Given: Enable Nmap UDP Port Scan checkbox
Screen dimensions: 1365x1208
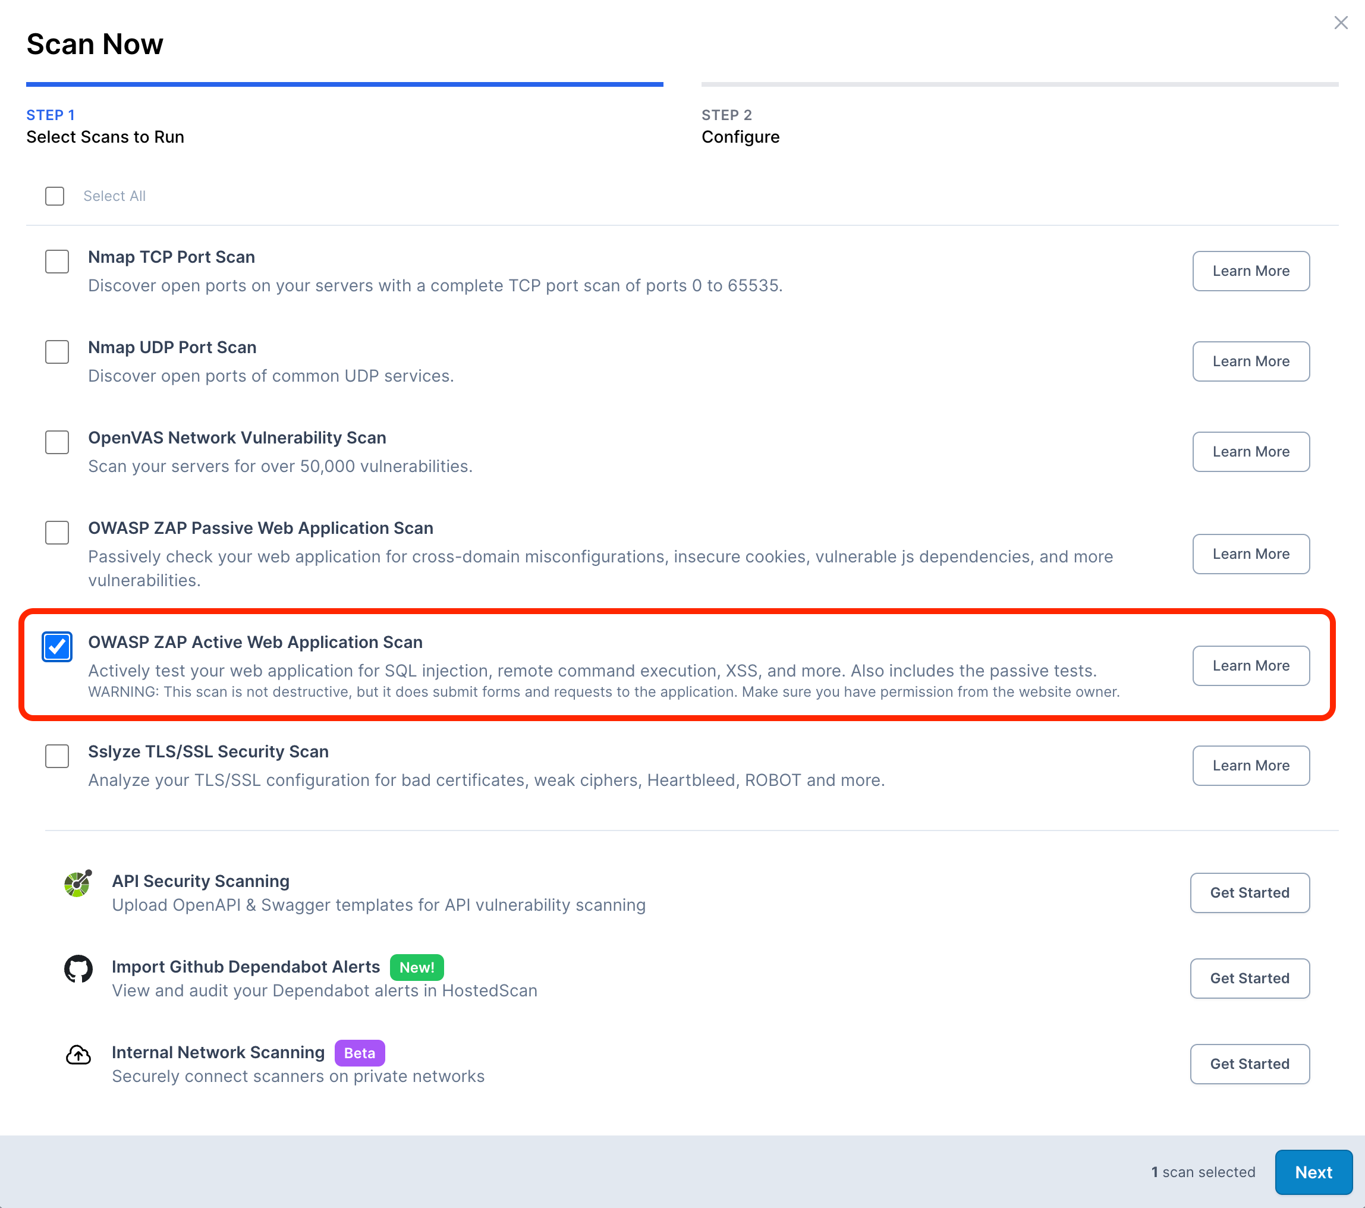Looking at the screenshot, I should click(x=56, y=352).
